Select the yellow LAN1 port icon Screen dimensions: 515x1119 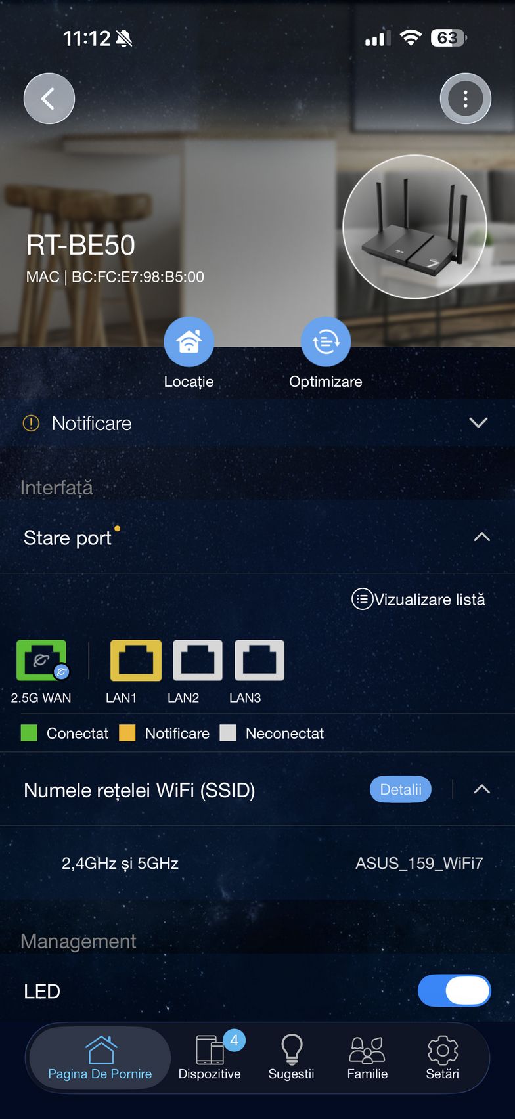136,660
